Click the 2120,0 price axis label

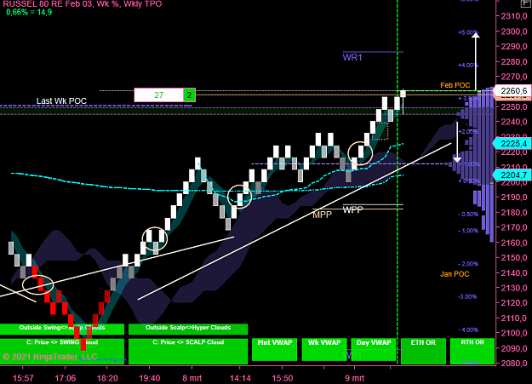click(x=513, y=303)
